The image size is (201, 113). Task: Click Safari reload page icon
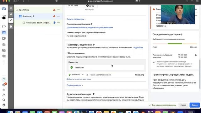pyautogui.click(x=139, y=1)
